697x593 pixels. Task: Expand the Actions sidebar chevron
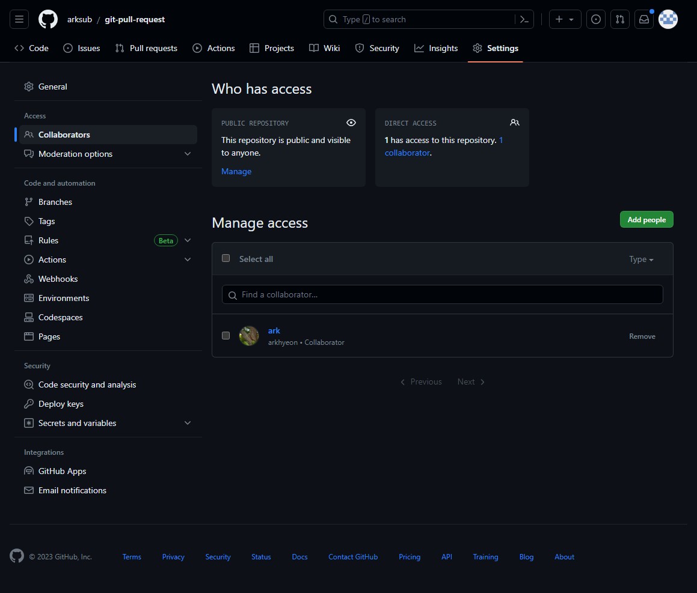click(188, 260)
